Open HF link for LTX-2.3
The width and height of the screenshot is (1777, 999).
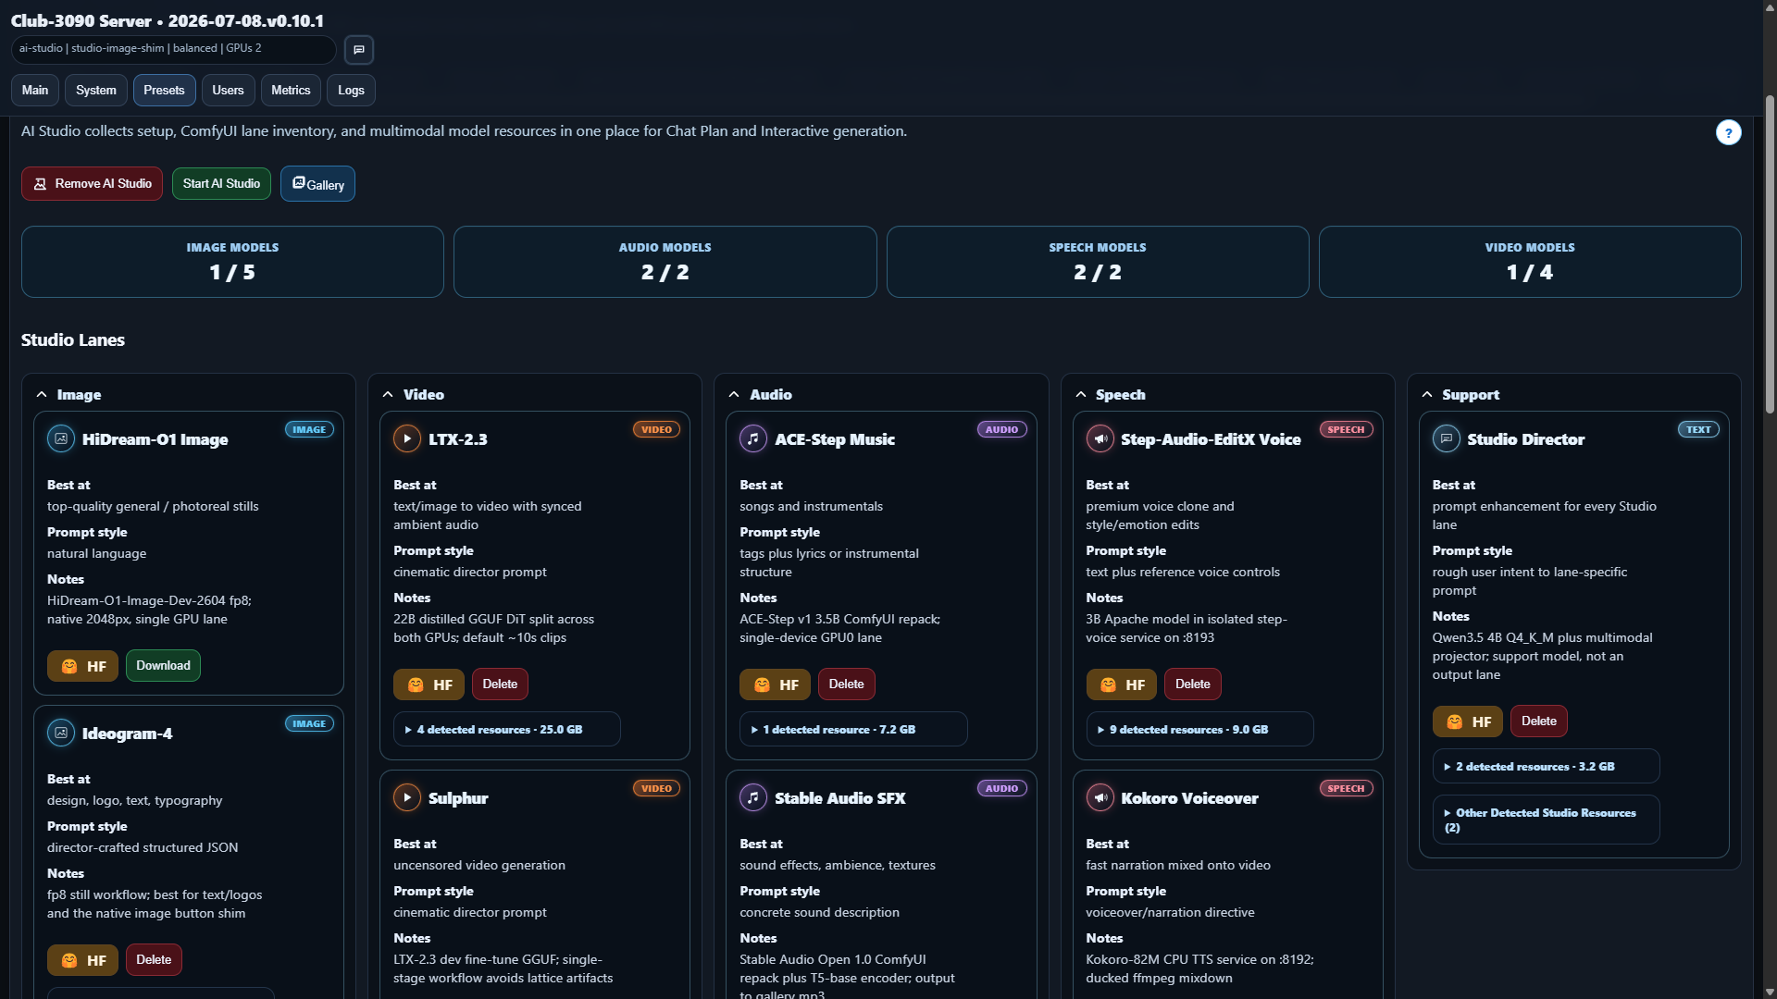pyautogui.click(x=429, y=684)
